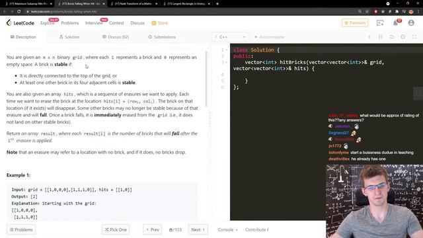
Task: Bookmark this page with star icon
Action: [367, 11]
